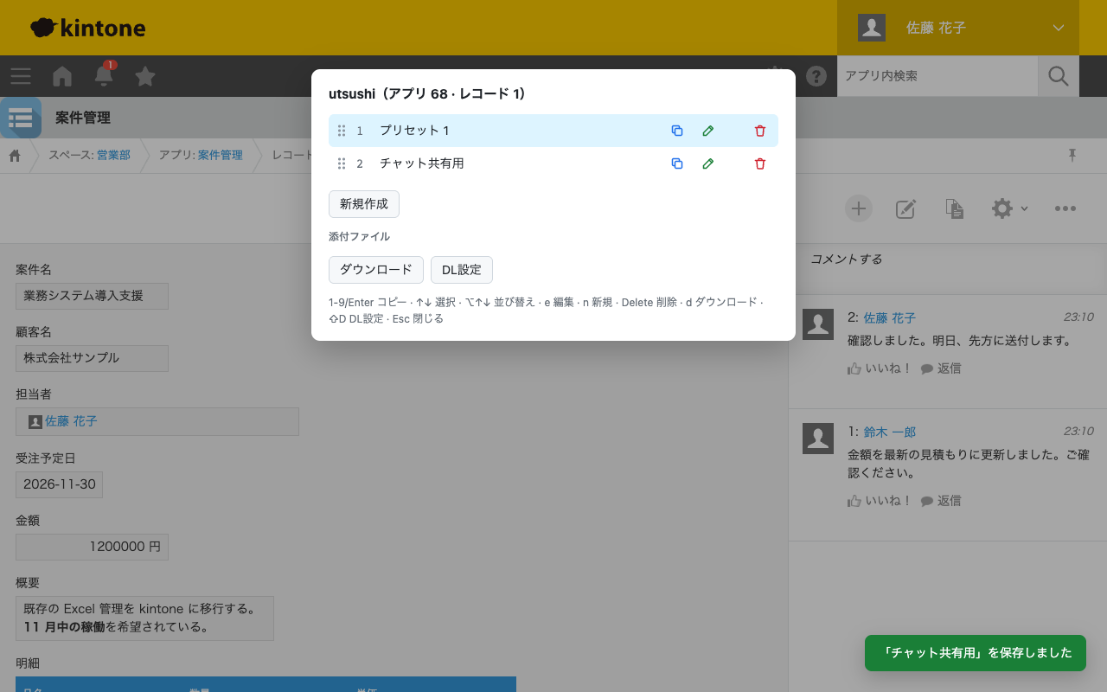
Task: Open the 営業部 space link
Action: click(x=113, y=156)
